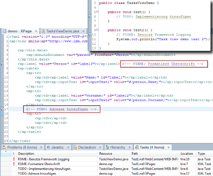Sort tasks by the Location column header
The image size is (213, 176).
pos(188,154)
